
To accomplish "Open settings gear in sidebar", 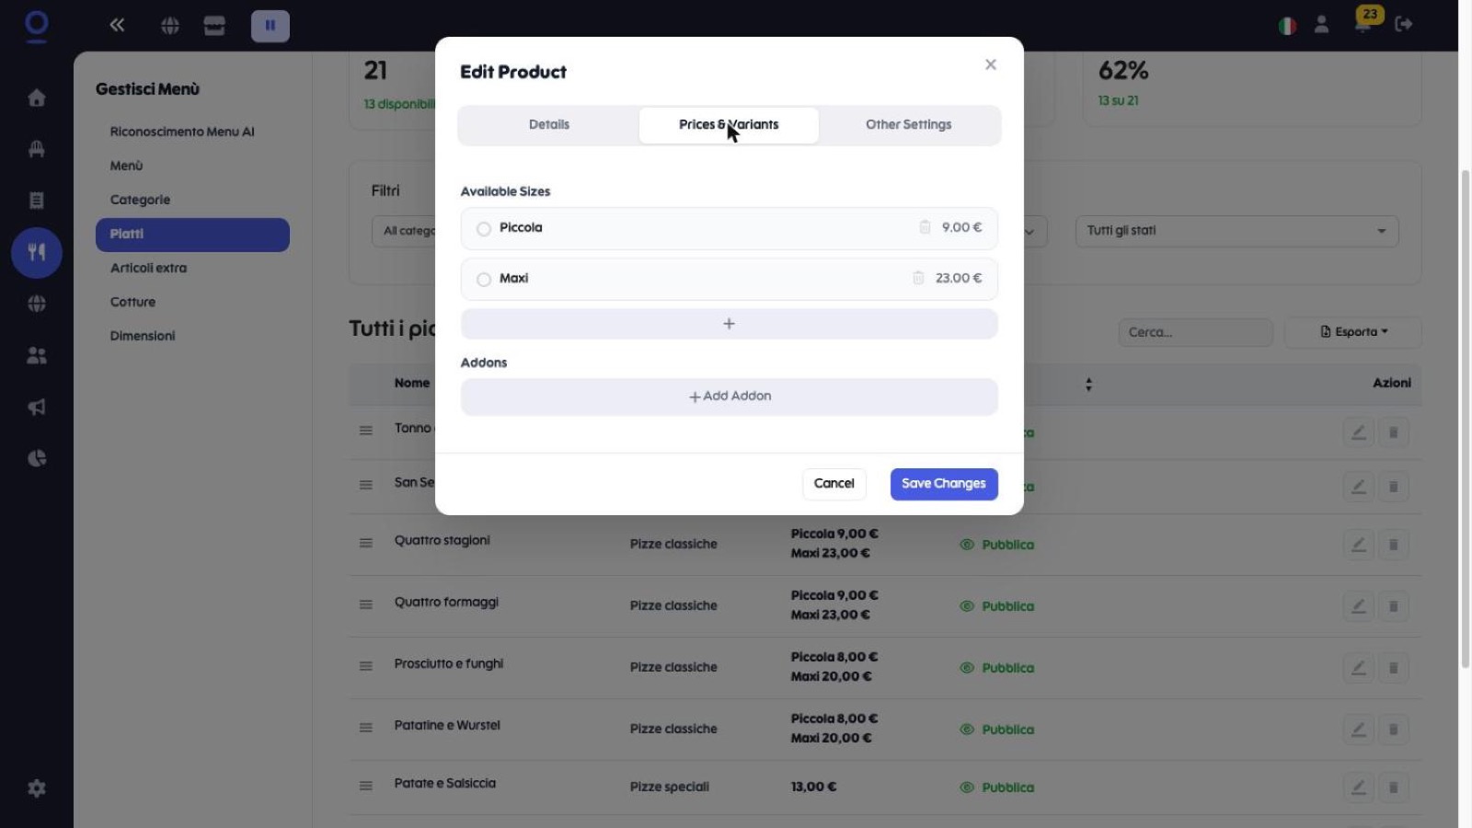I will pyautogui.click(x=37, y=788).
